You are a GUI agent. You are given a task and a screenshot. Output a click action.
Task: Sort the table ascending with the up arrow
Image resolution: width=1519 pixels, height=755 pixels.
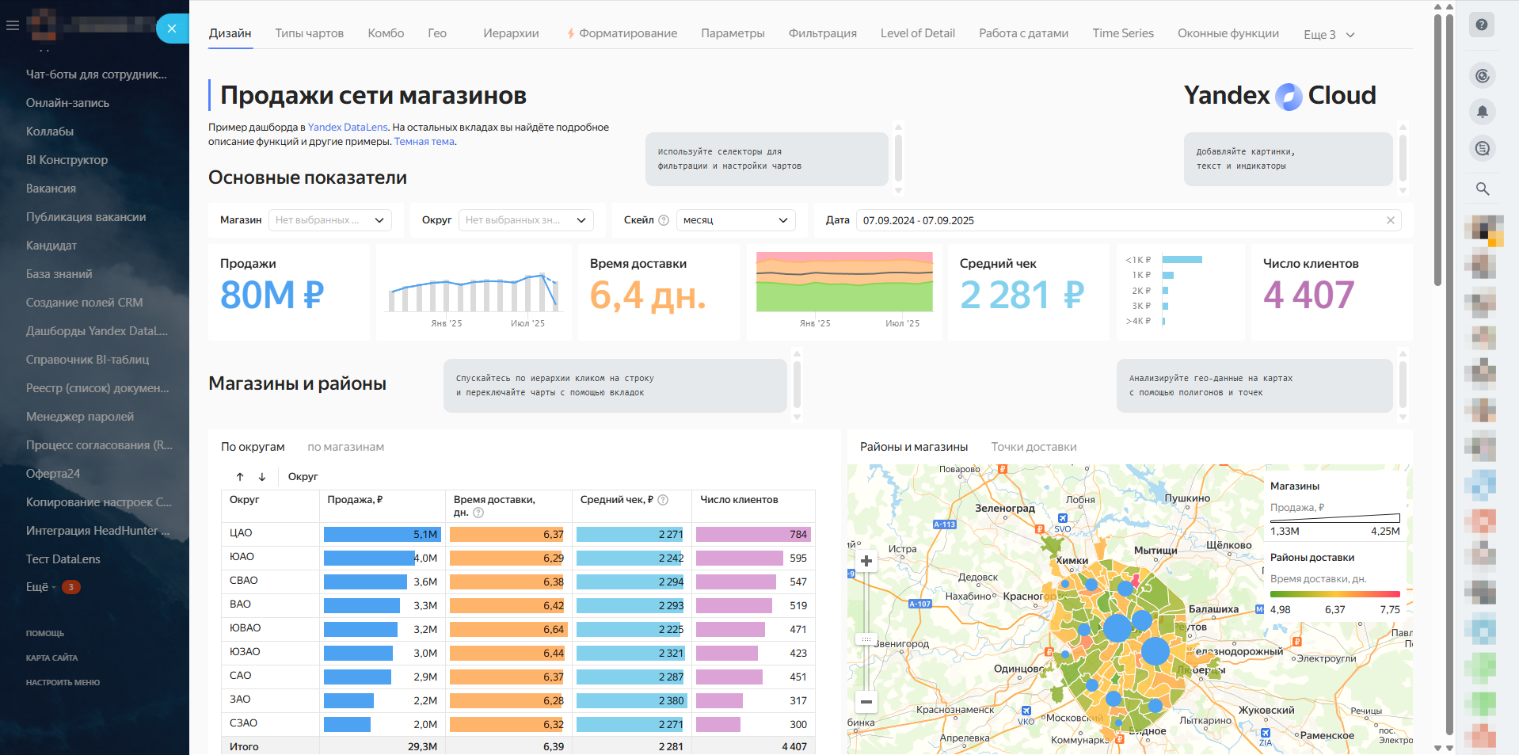coord(240,476)
